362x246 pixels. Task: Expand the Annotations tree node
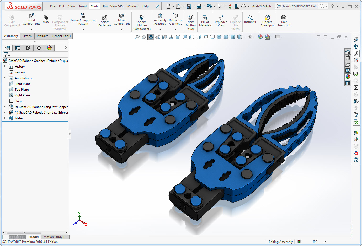point(5,78)
